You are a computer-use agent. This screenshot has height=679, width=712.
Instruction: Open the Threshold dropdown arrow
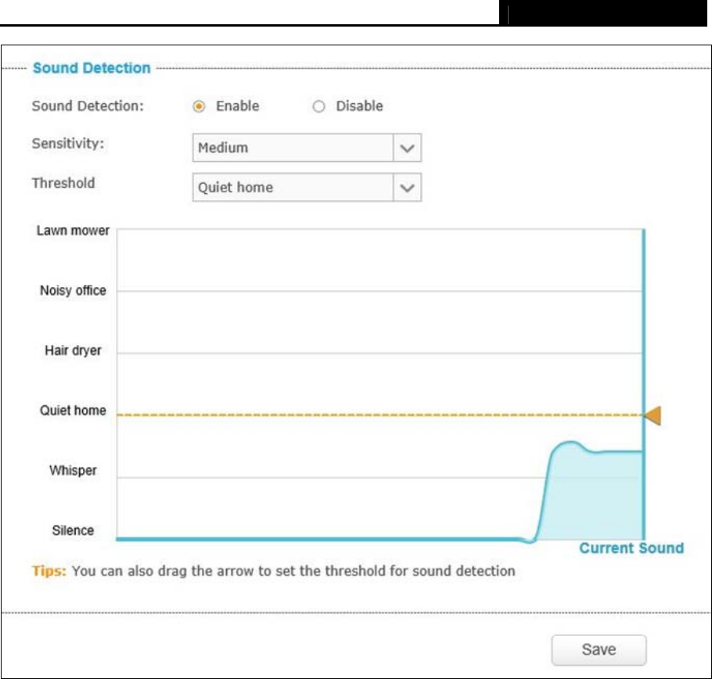click(x=408, y=188)
